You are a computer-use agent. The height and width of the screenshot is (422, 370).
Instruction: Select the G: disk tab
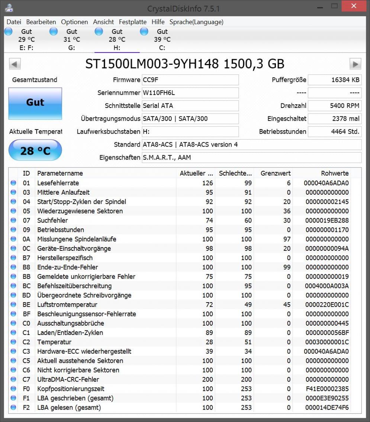[x=71, y=39]
